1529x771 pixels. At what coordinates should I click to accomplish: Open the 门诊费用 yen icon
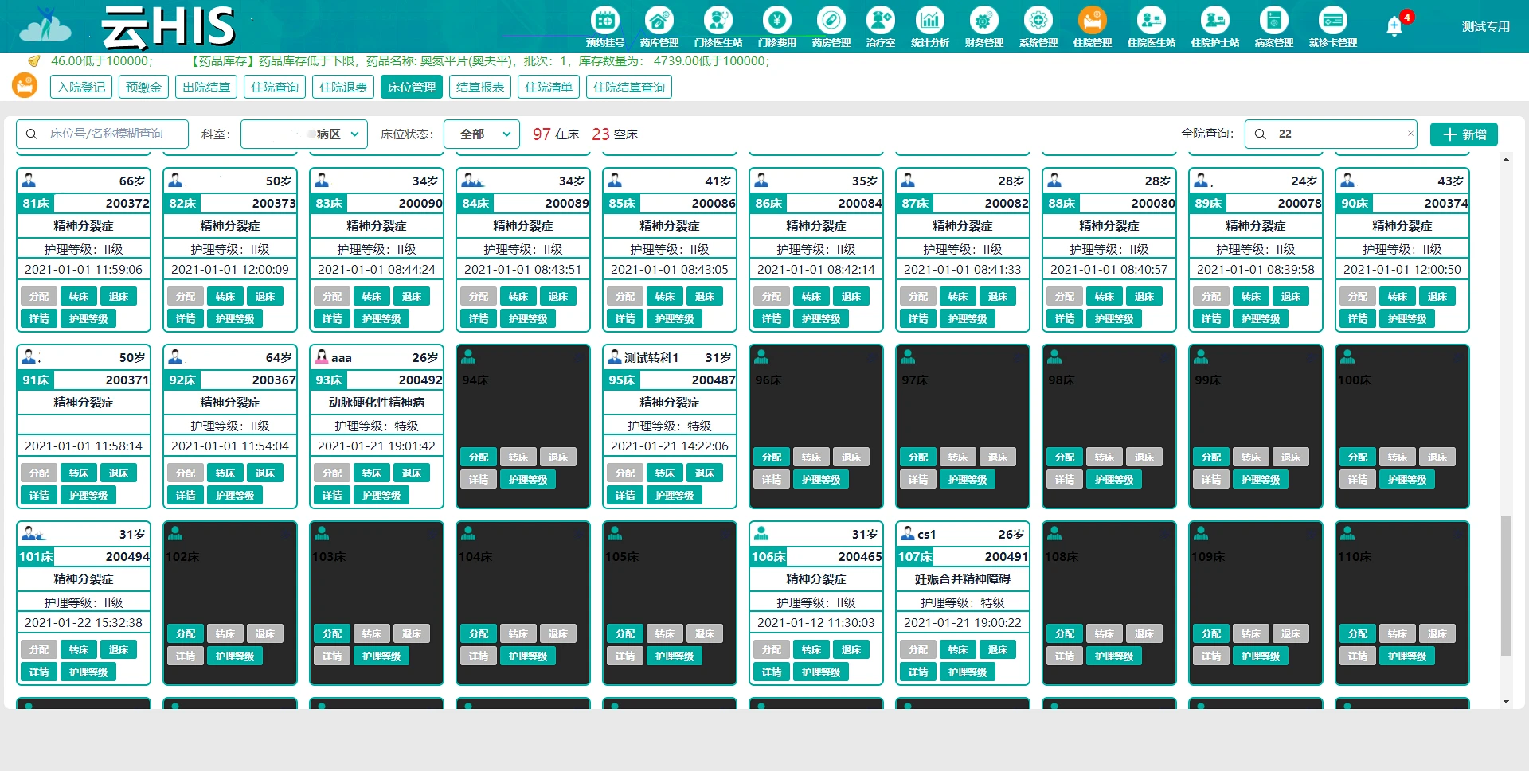click(776, 21)
